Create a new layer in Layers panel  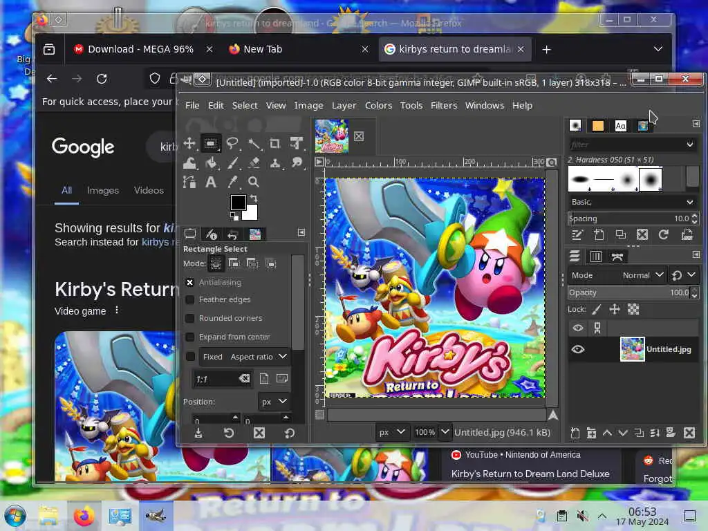tap(575, 433)
